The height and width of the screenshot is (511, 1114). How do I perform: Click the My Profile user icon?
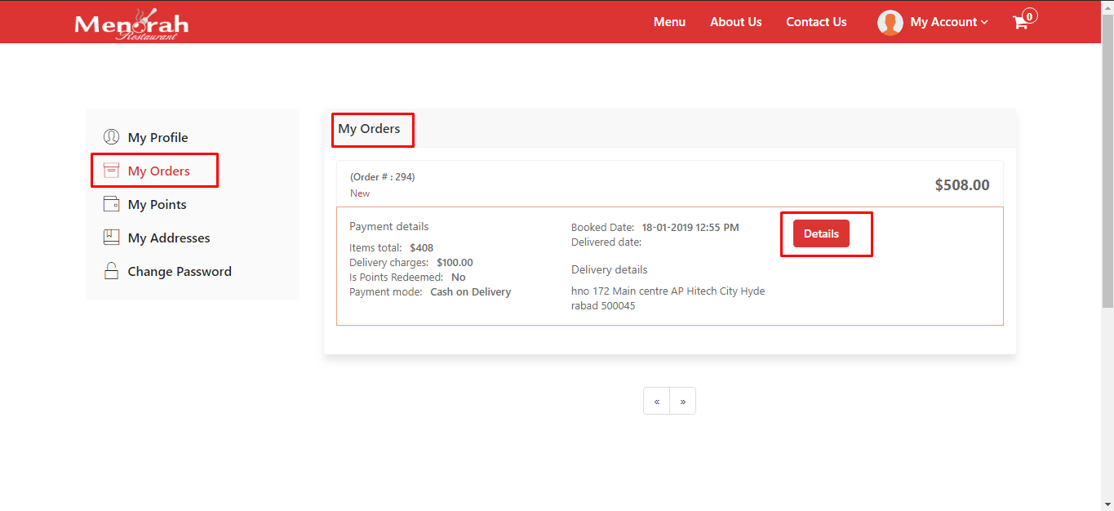coord(111,137)
